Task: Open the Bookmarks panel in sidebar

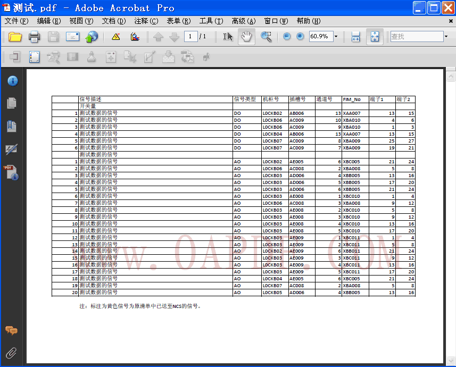Action: [12, 126]
